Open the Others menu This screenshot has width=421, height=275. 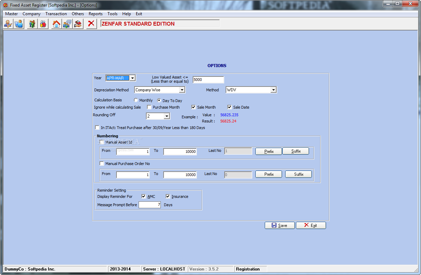pos(78,14)
